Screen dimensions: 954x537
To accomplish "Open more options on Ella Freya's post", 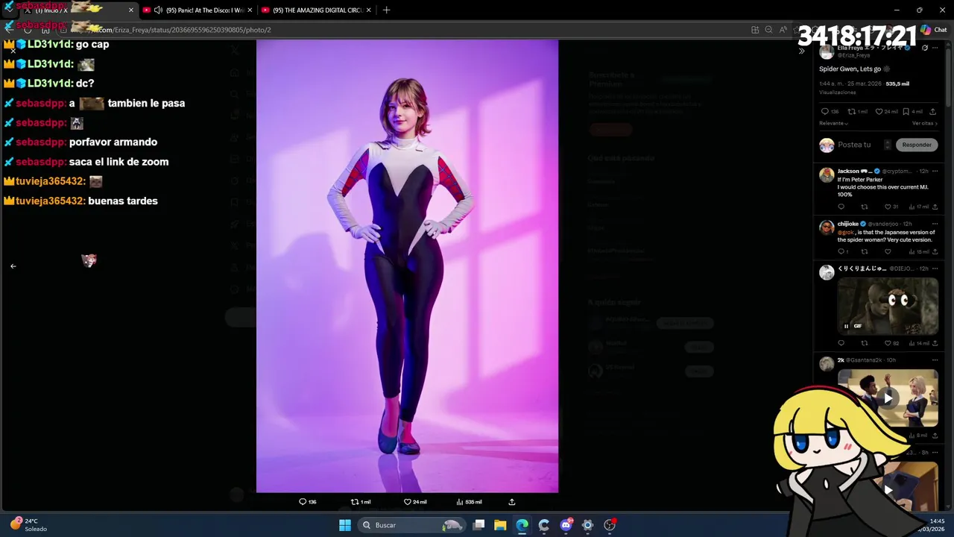I will click(935, 48).
